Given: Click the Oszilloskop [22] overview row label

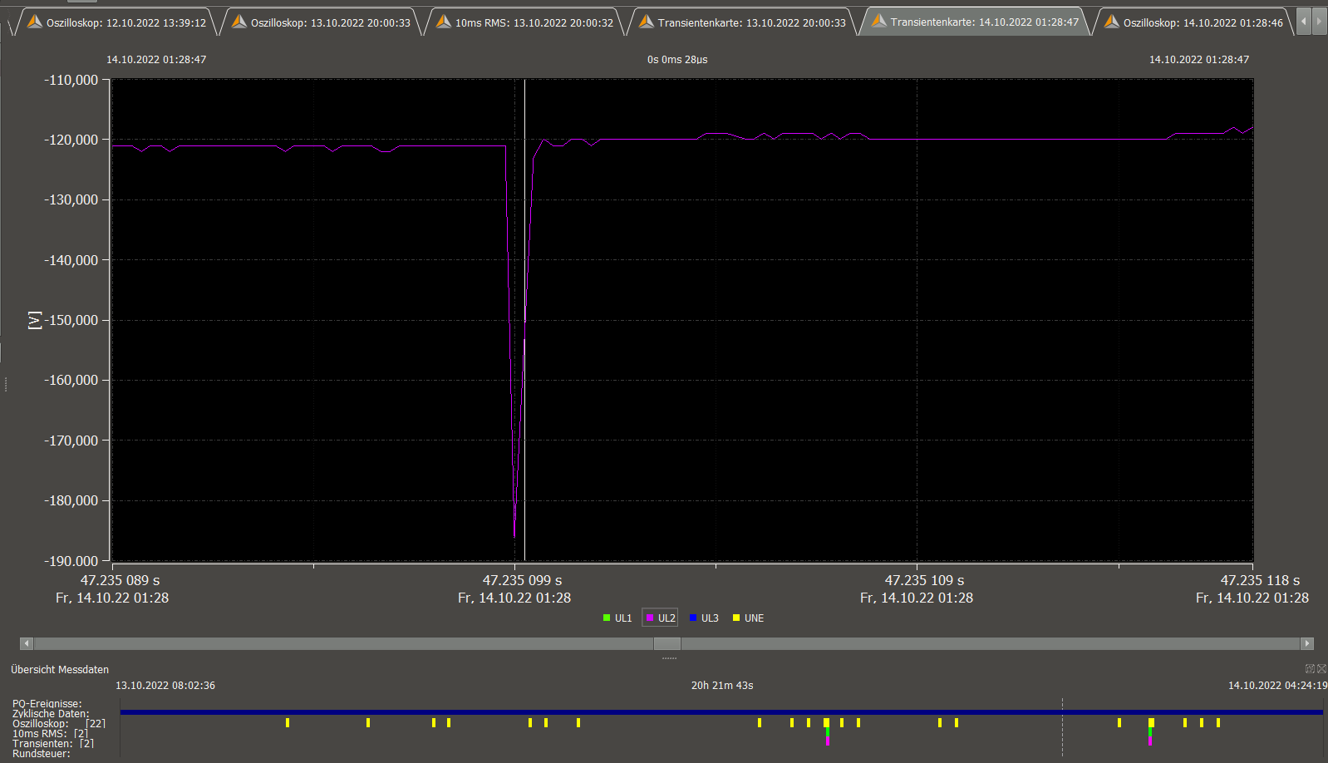Looking at the screenshot, I should click(58, 724).
